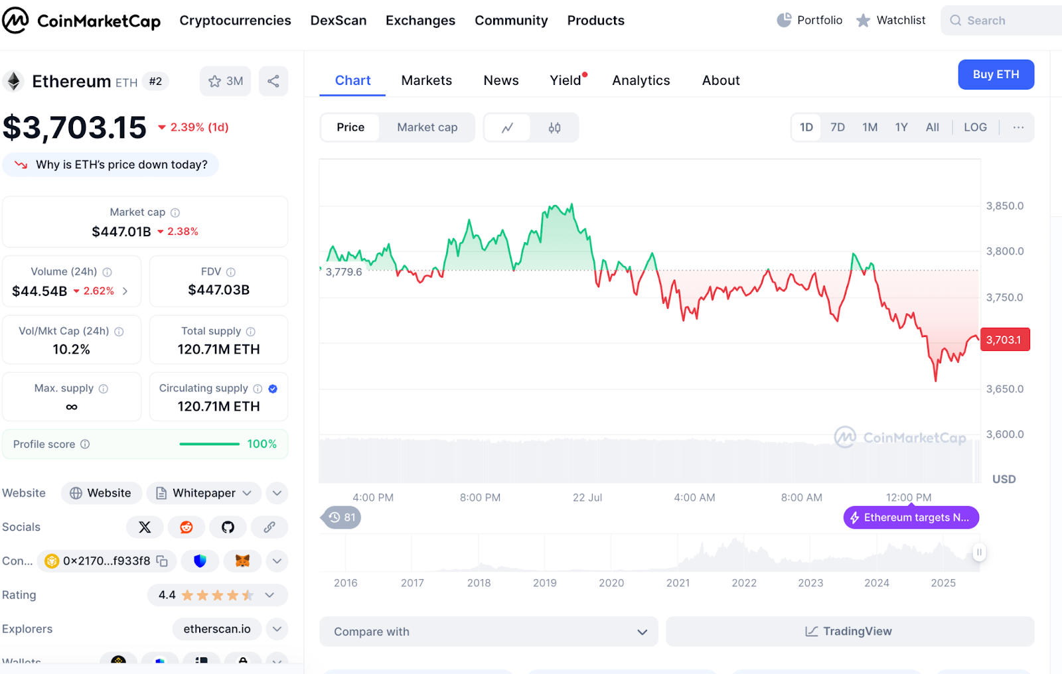Select the Price chart mode
Image resolution: width=1062 pixels, height=674 pixels.
350,127
